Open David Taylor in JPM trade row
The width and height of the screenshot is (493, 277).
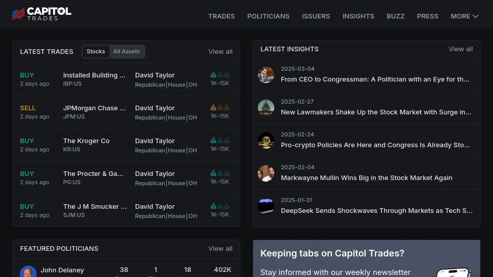click(155, 108)
